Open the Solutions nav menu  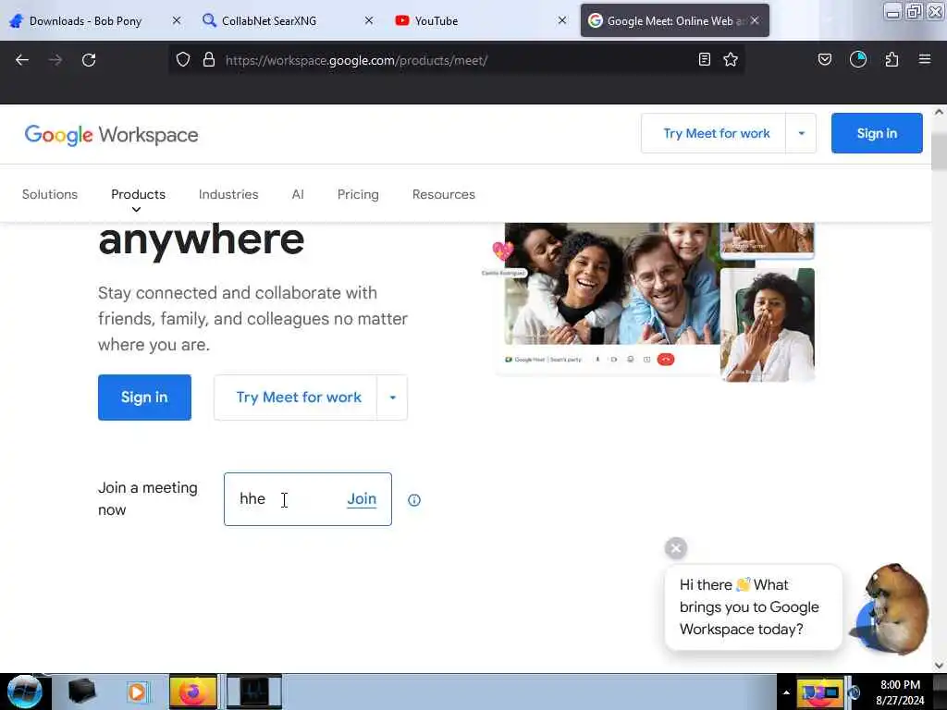[x=50, y=194]
